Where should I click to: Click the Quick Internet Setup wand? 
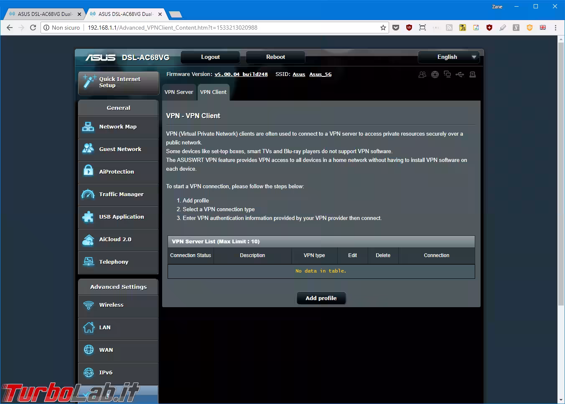point(89,82)
